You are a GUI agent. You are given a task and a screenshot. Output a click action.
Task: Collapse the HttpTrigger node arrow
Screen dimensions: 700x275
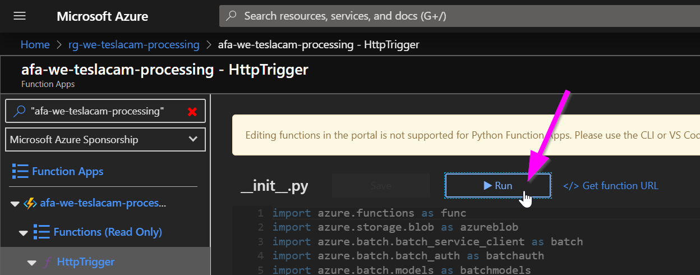point(32,262)
